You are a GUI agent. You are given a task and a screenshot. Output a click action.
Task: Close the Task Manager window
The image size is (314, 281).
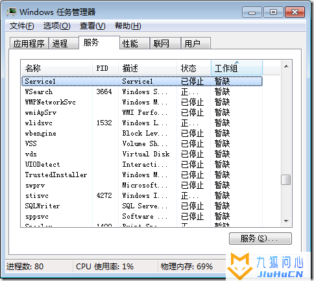pyautogui.click(x=295, y=12)
